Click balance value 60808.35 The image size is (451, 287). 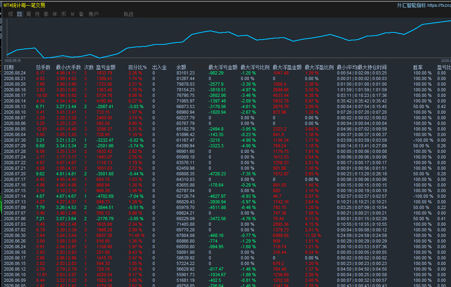tap(185, 174)
